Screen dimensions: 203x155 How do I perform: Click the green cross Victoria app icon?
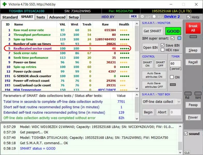pos(4,4)
